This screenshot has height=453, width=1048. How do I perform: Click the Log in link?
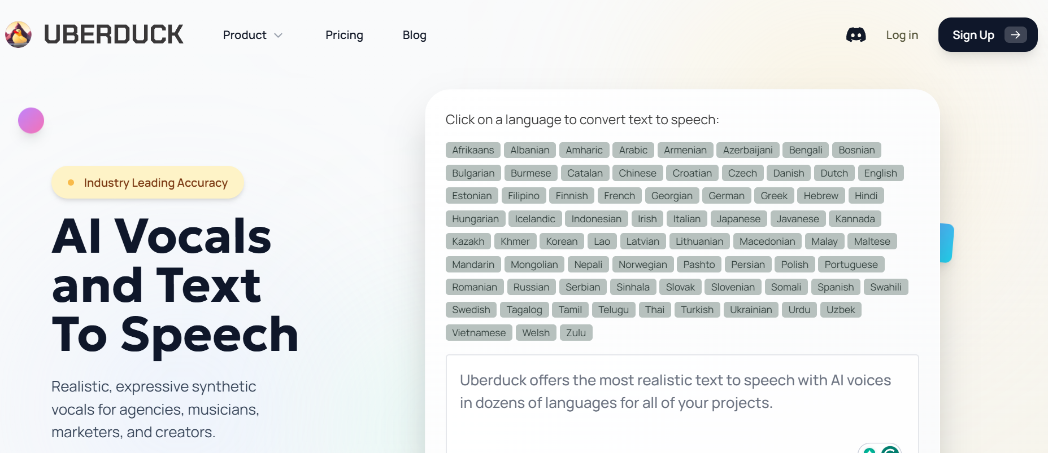[902, 35]
